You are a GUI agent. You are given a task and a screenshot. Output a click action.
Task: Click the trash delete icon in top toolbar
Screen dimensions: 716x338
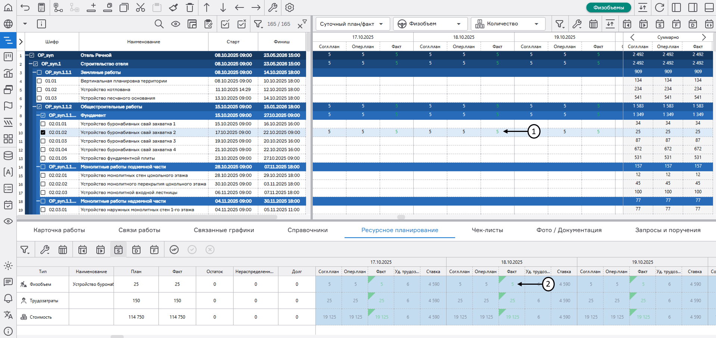[x=190, y=7]
